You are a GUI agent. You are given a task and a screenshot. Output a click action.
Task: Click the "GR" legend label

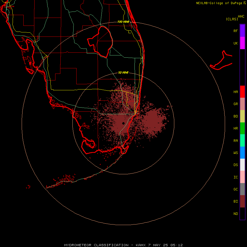pyautogui.click(x=235, y=104)
